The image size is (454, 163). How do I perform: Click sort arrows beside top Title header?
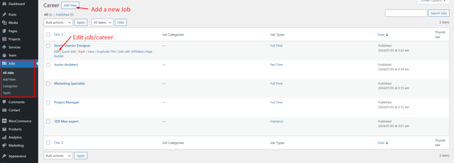coord(62,35)
